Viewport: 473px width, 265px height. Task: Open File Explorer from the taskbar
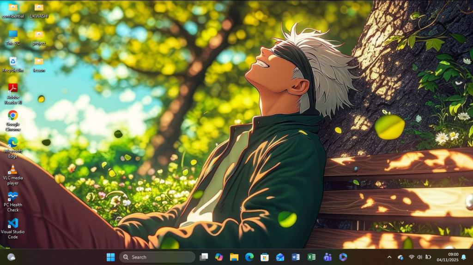(x=234, y=257)
